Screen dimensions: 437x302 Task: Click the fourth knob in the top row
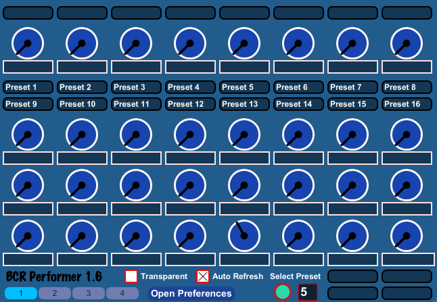coord(190,43)
